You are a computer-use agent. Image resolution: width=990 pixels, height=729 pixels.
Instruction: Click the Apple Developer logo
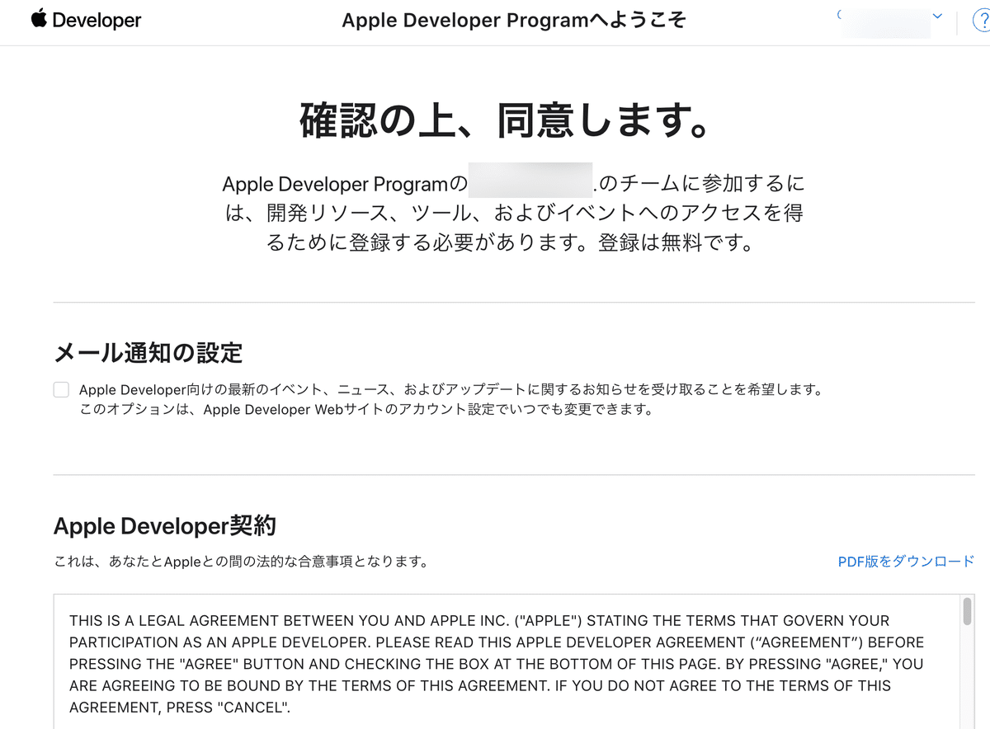point(87,21)
